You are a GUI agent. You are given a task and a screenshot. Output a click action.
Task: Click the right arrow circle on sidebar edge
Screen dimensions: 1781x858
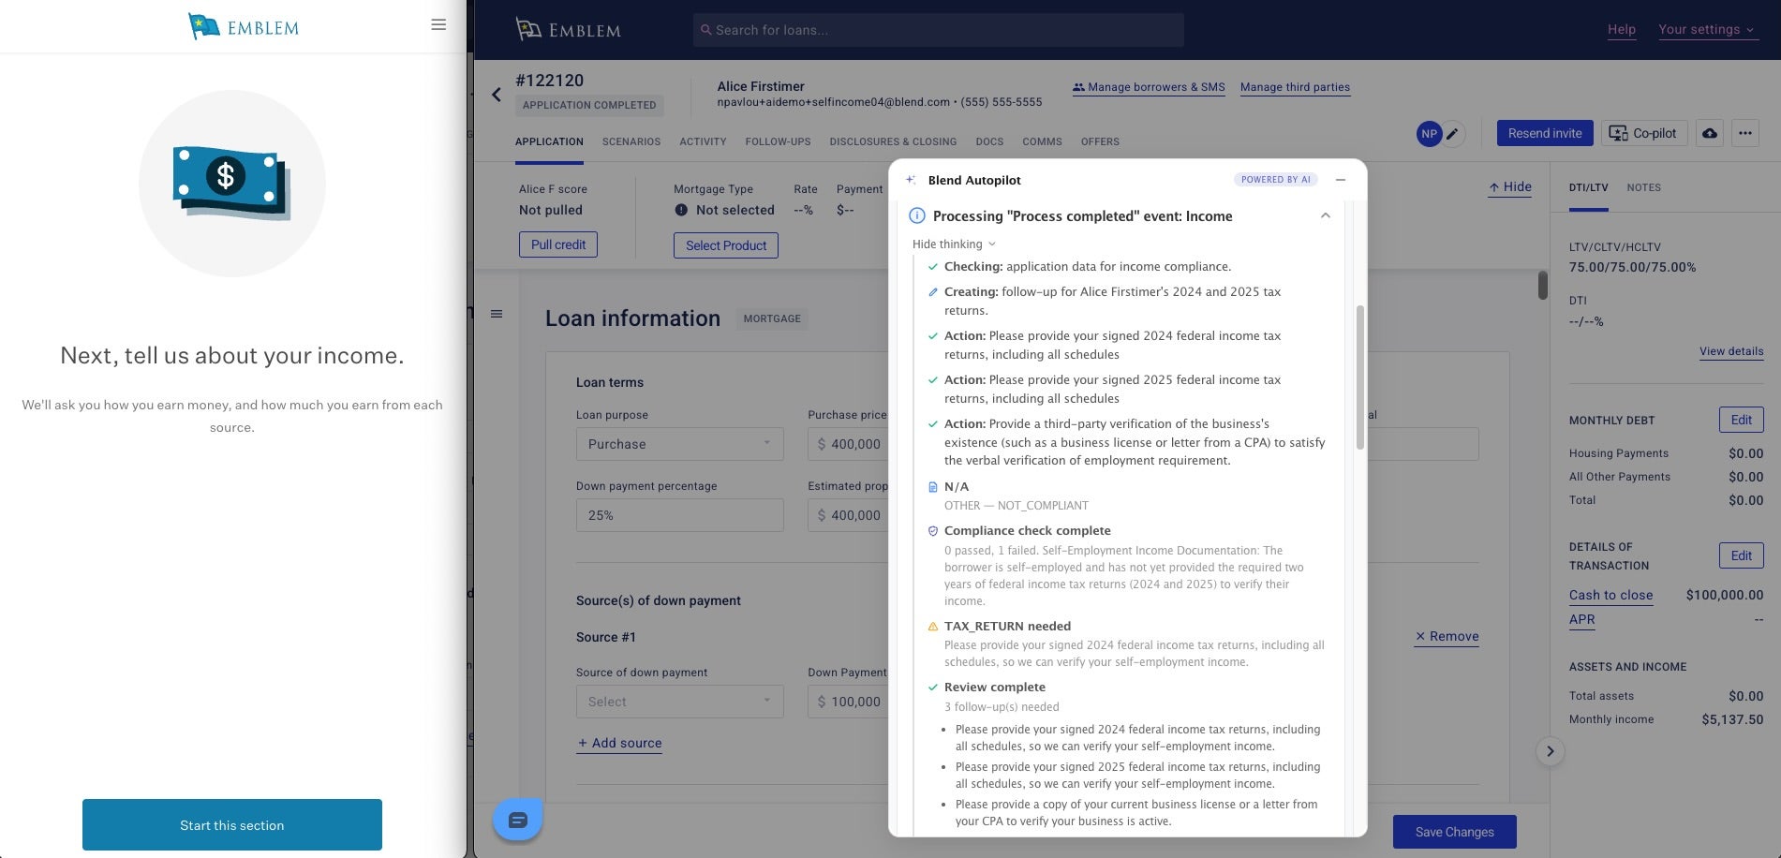1551,751
